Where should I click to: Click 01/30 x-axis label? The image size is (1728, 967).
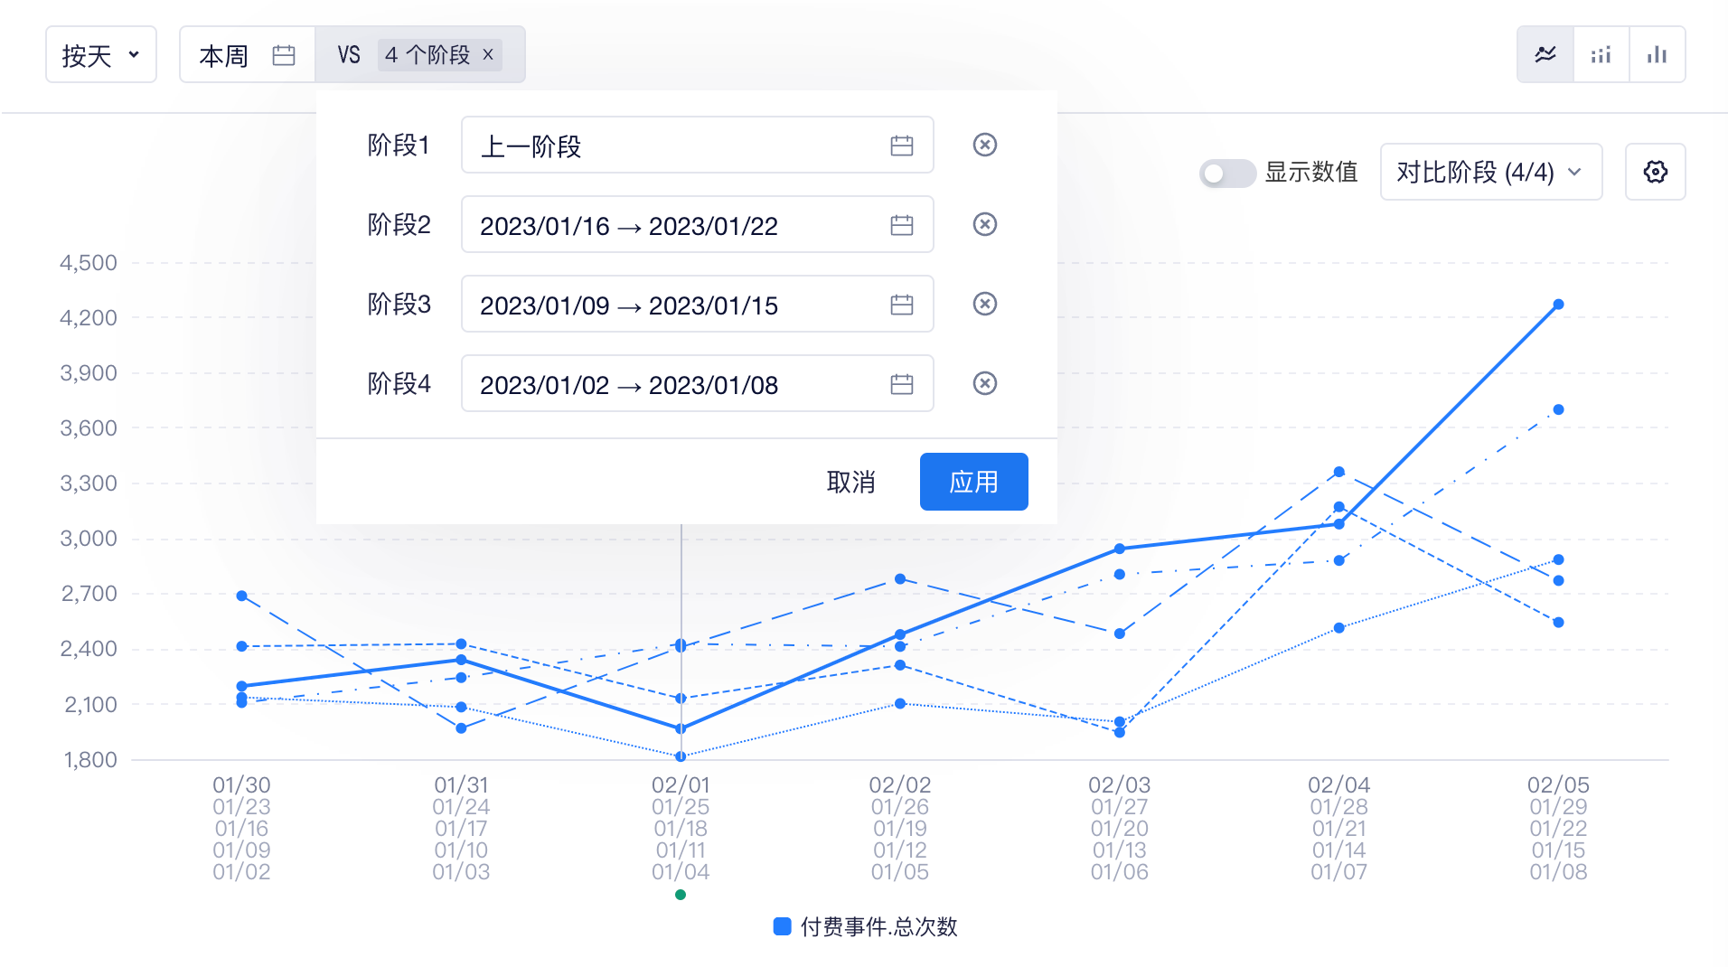[x=241, y=784]
